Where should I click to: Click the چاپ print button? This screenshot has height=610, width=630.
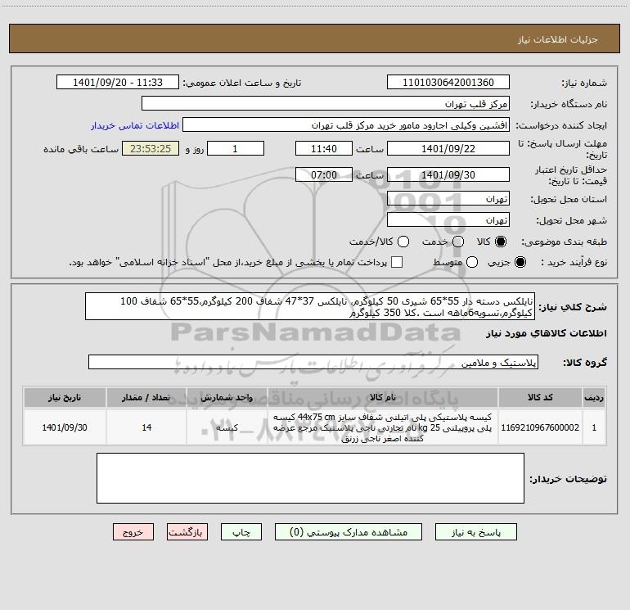click(241, 532)
